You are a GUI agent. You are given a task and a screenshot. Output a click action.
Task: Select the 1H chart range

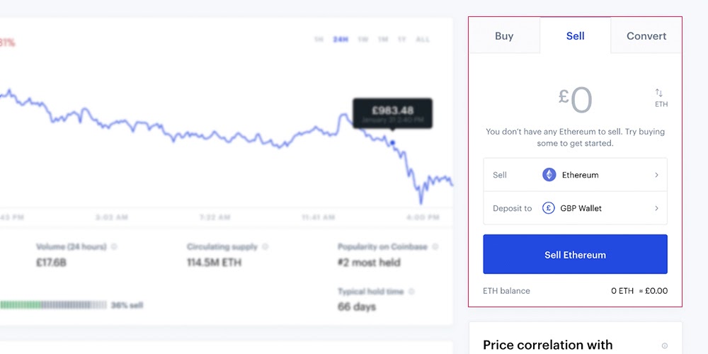[319, 40]
